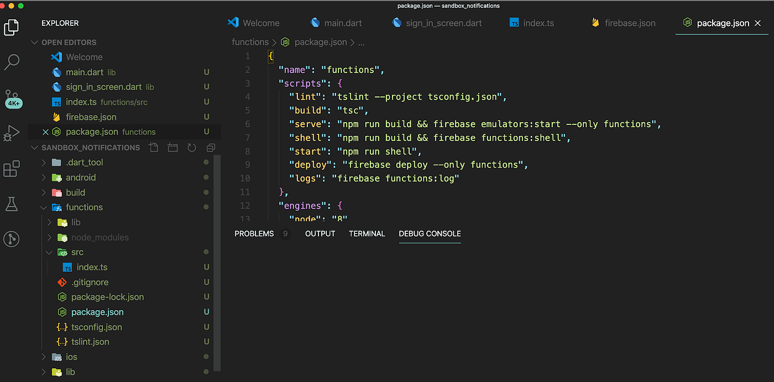This screenshot has width=774, height=382.
Task: Open the Extensions view
Action: coord(12,169)
